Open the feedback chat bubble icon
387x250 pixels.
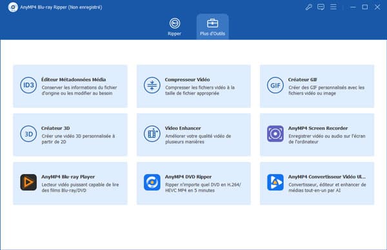coord(321,7)
